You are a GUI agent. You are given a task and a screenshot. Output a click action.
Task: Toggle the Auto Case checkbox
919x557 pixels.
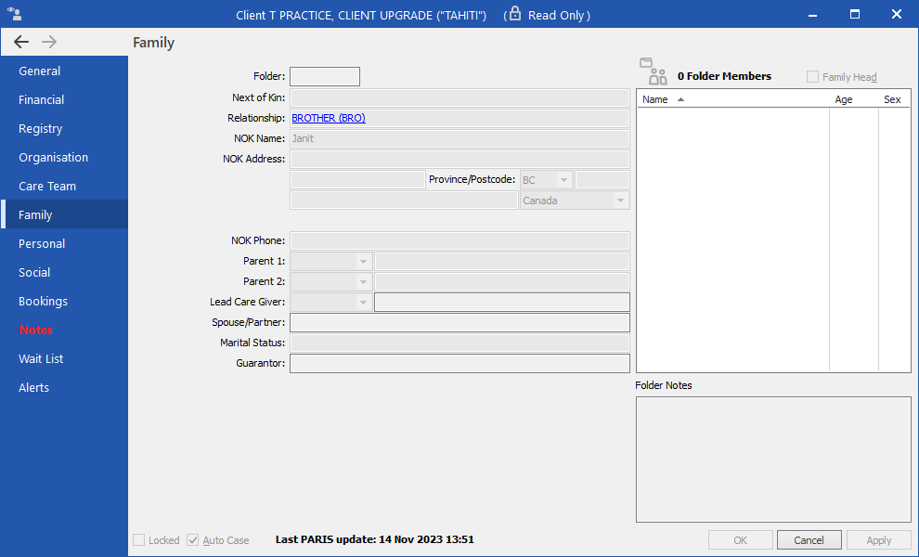coord(193,539)
